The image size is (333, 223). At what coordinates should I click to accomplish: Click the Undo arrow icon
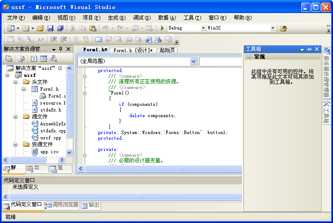tap(106, 28)
